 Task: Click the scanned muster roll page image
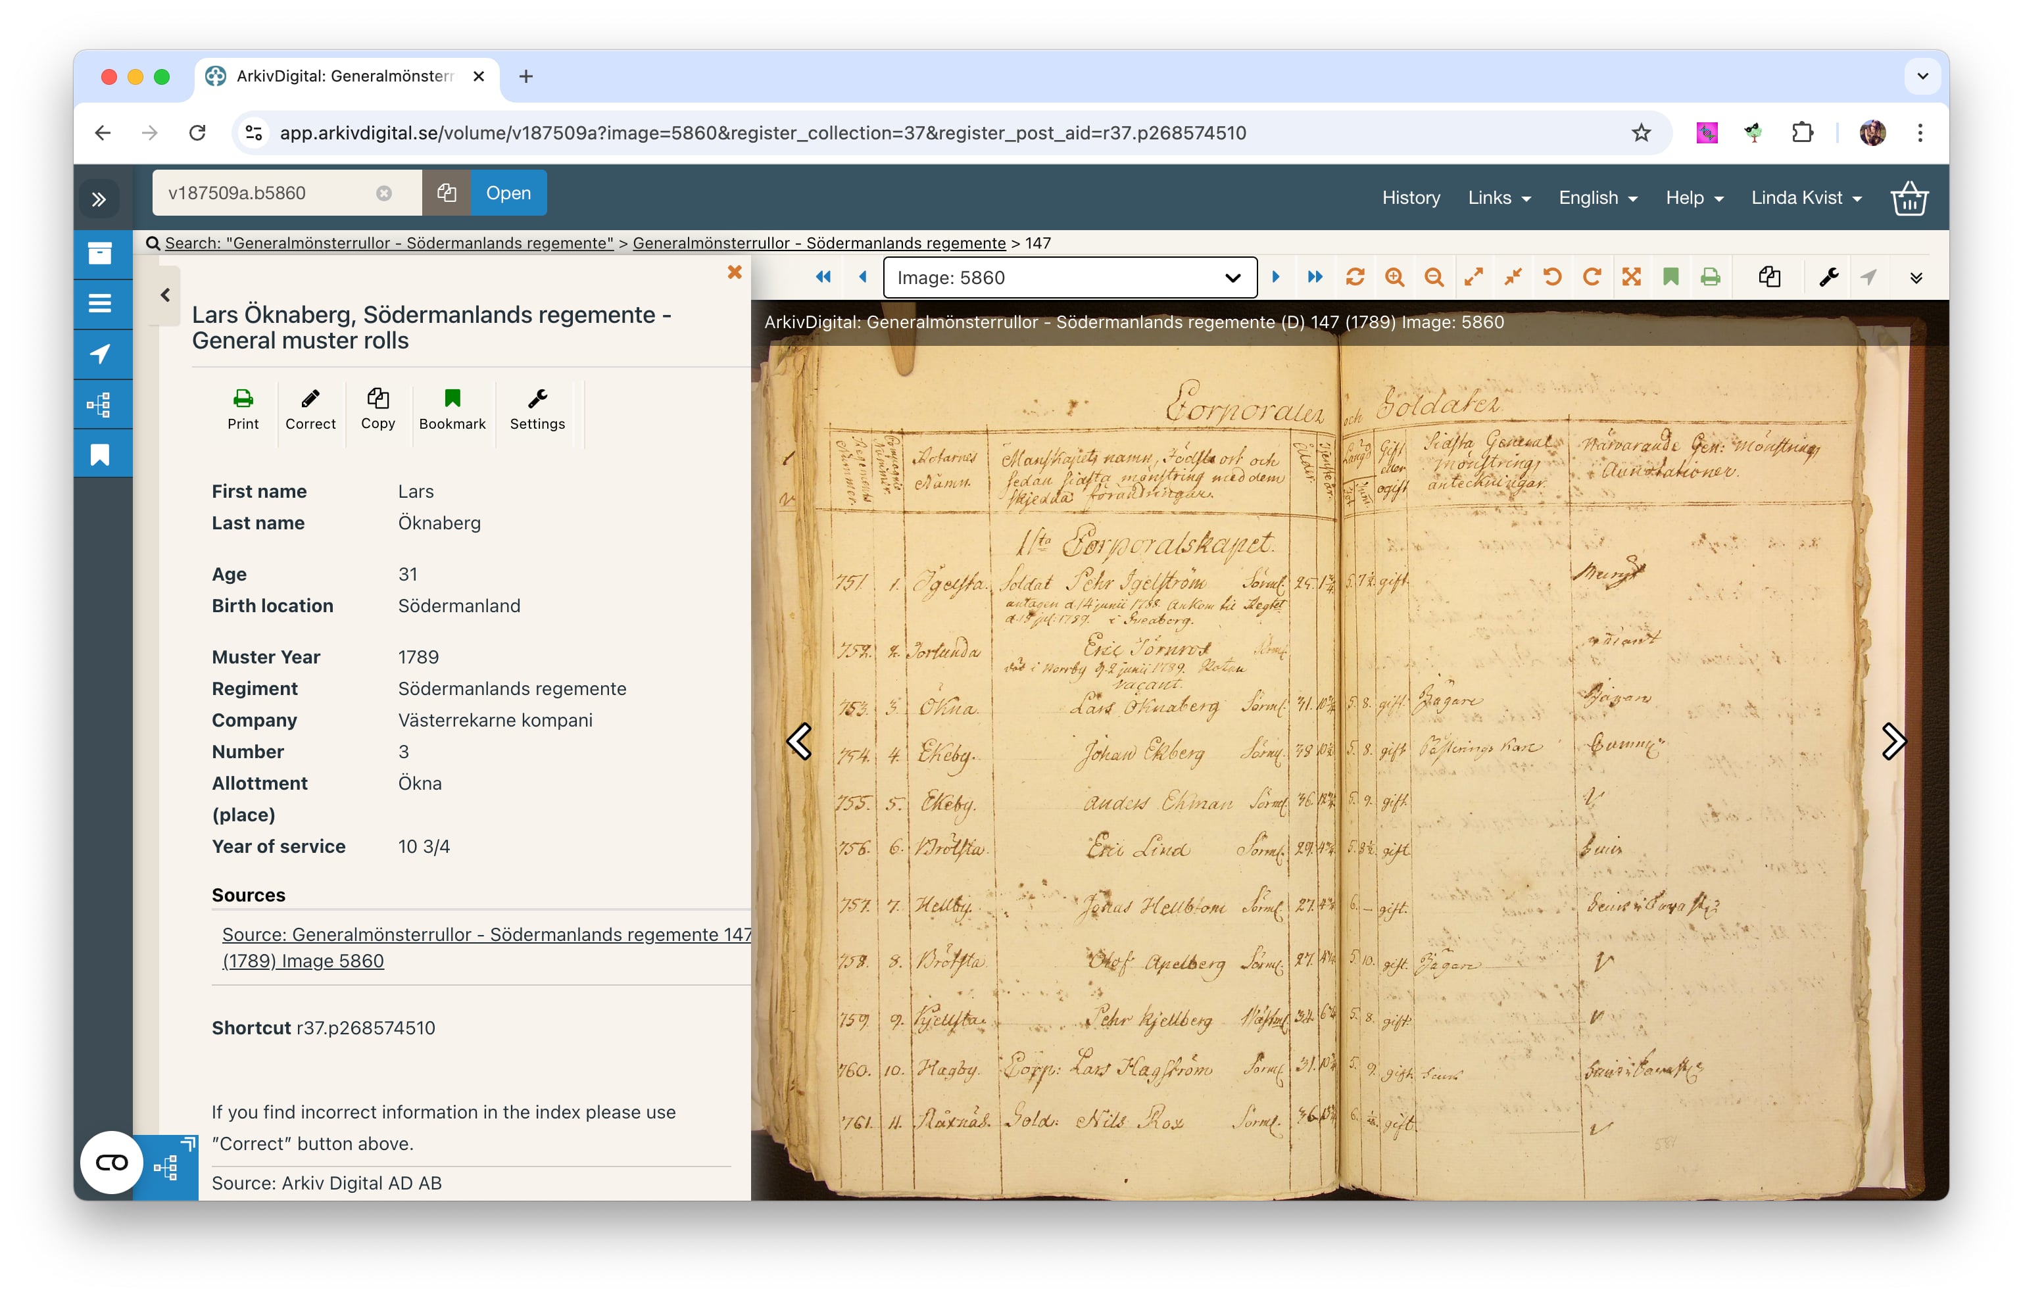(x=1349, y=750)
